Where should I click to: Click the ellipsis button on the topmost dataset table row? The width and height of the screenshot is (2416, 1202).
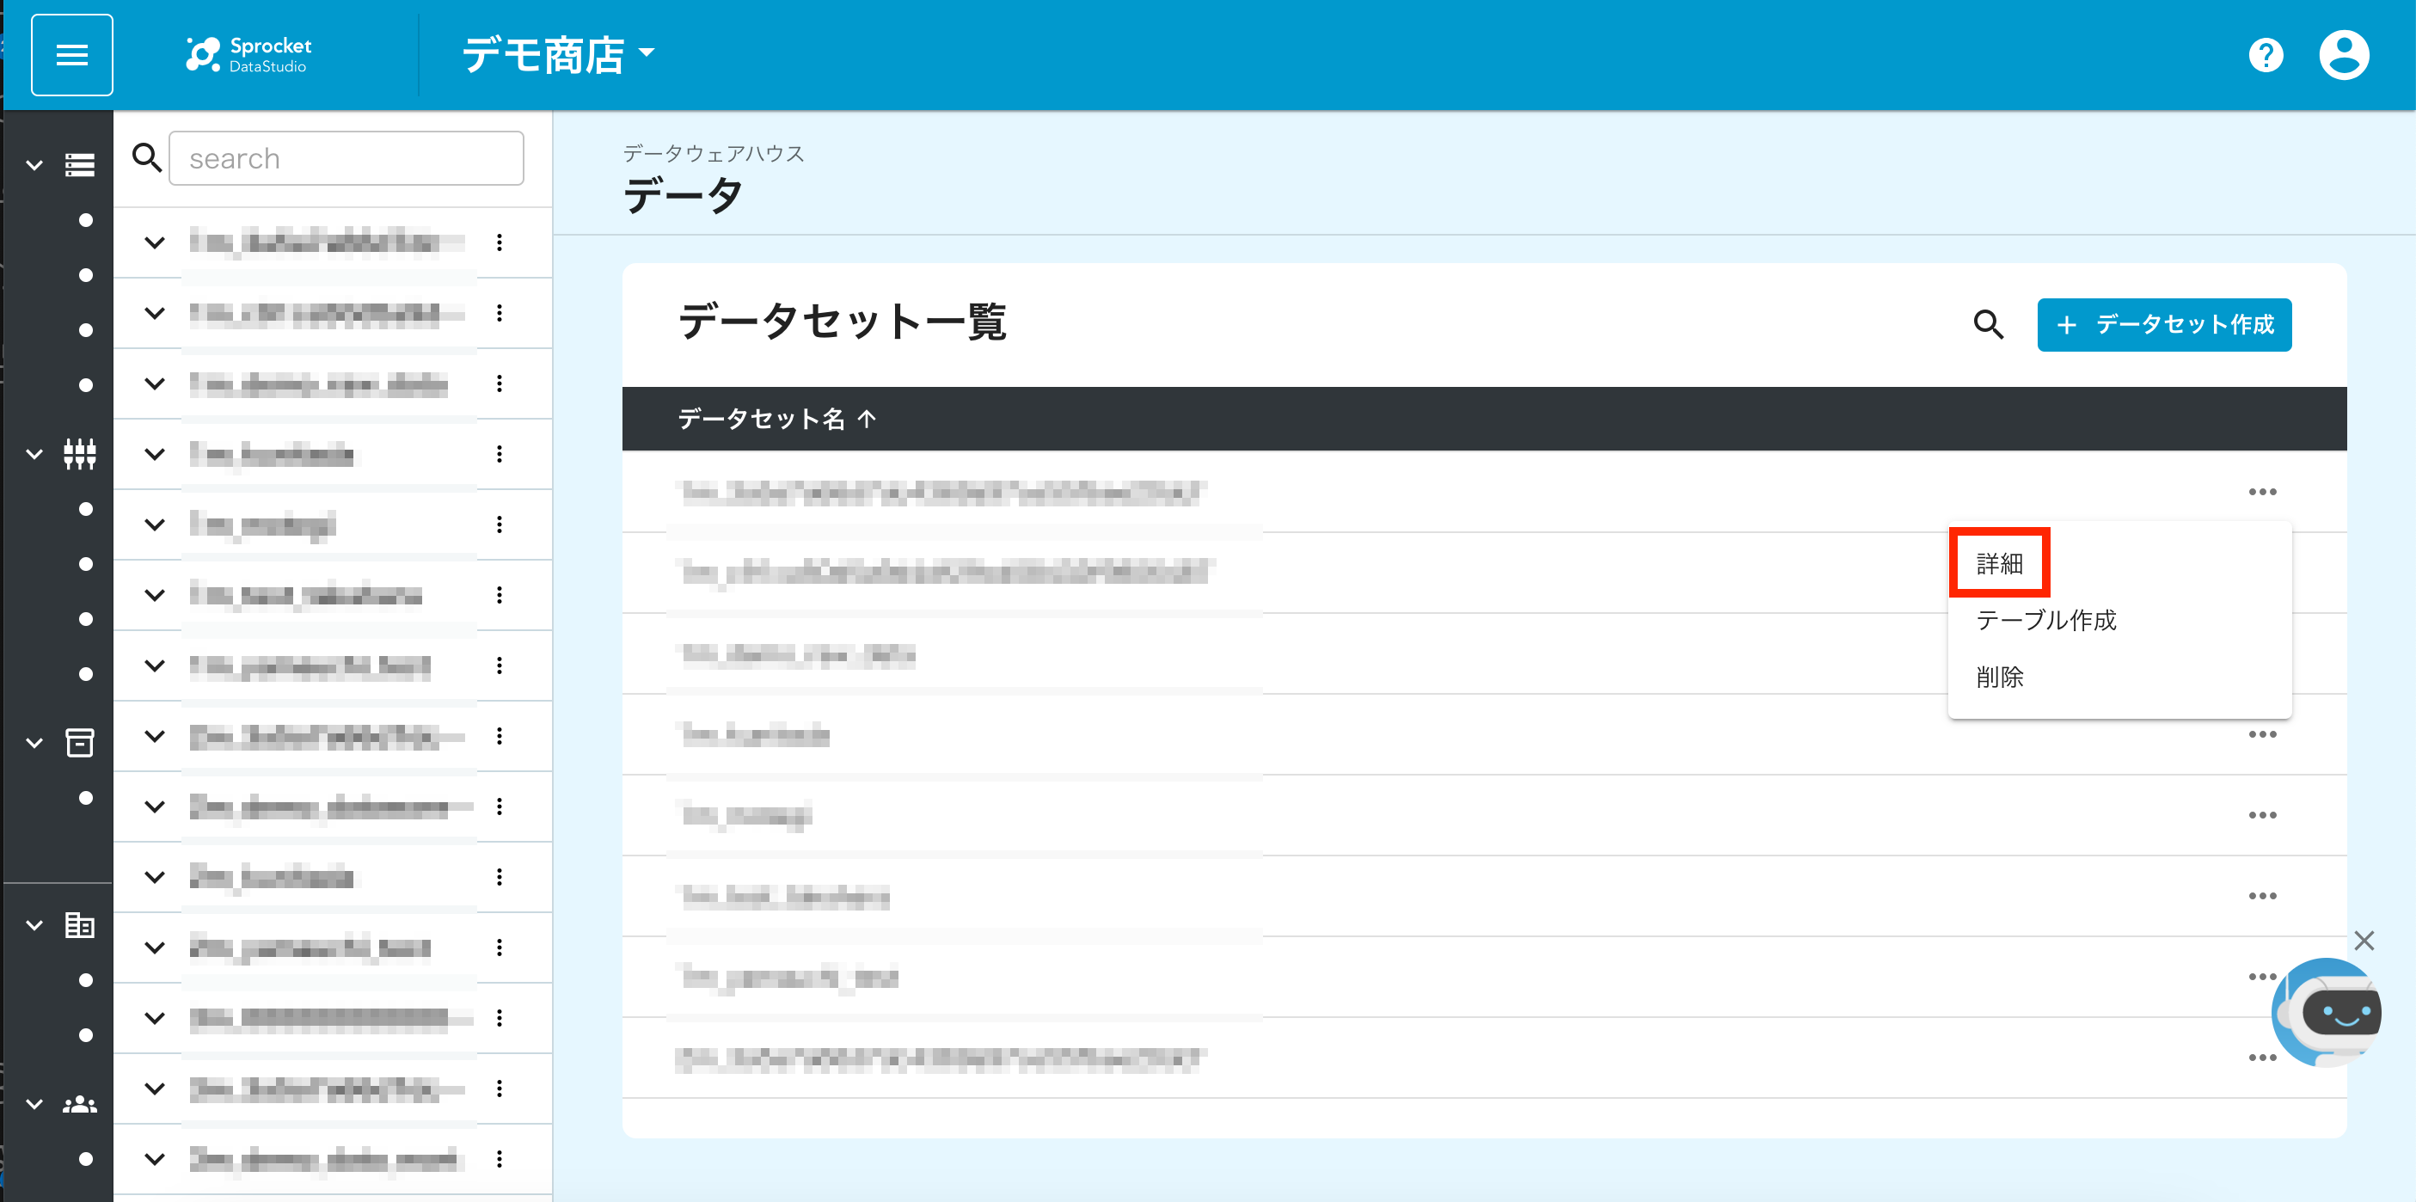(2262, 491)
